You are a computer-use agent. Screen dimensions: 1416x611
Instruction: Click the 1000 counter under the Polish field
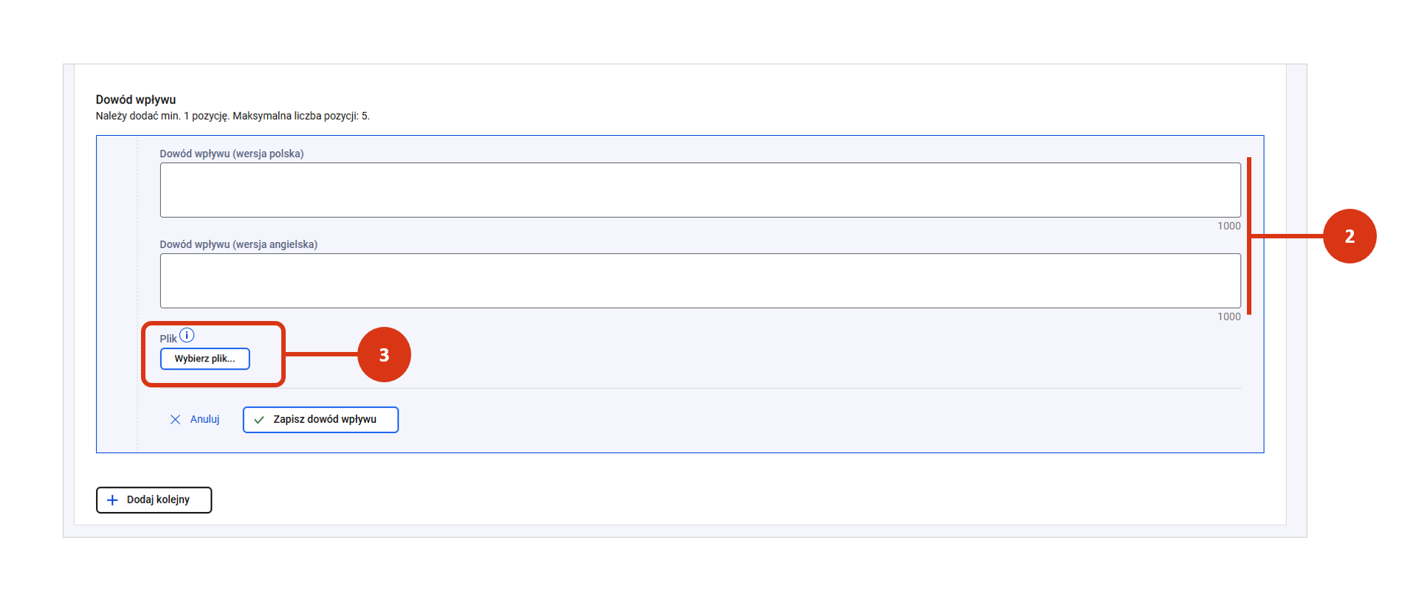[x=1228, y=226]
